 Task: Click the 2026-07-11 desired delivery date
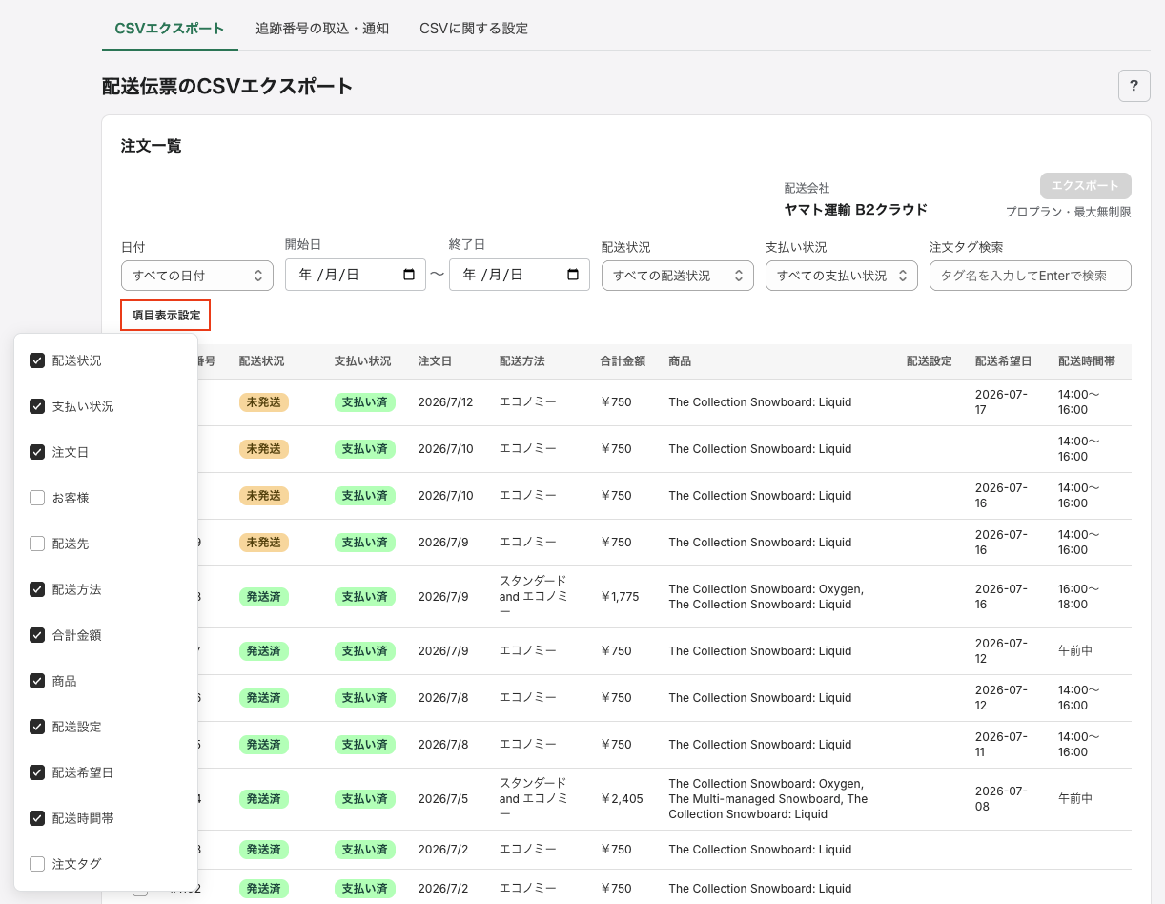click(x=1002, y=745)
